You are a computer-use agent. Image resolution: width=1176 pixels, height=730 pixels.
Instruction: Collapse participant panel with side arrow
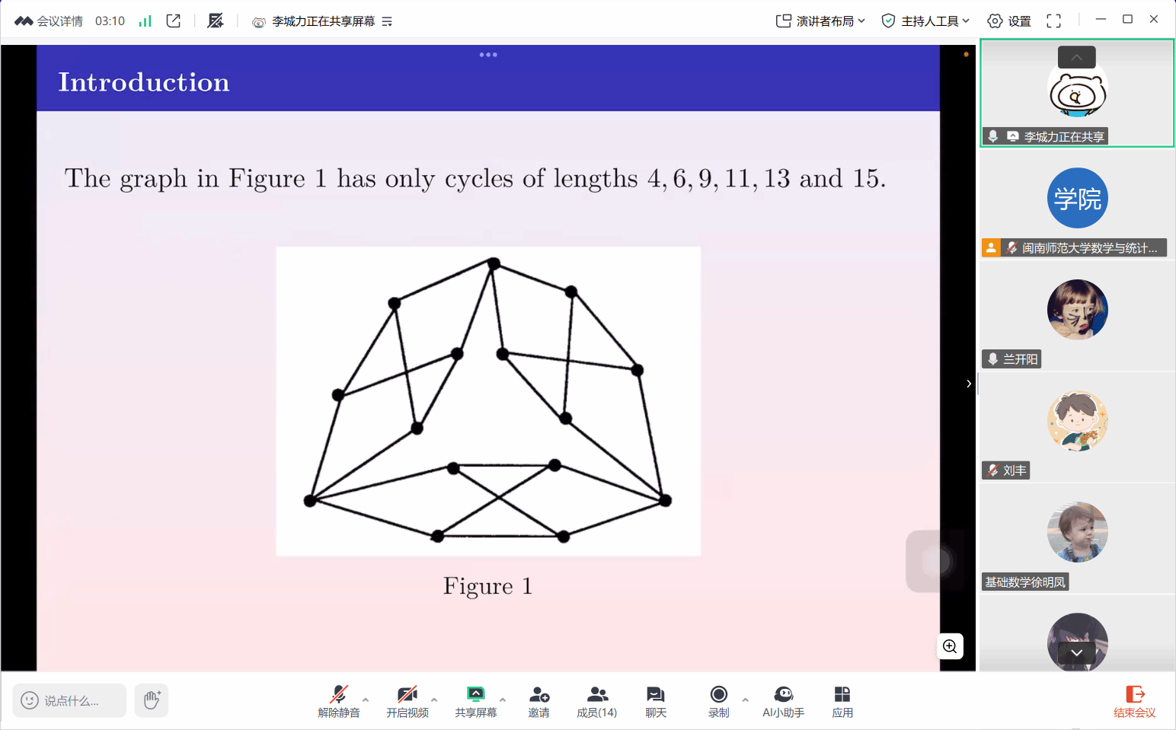[968, 384]
